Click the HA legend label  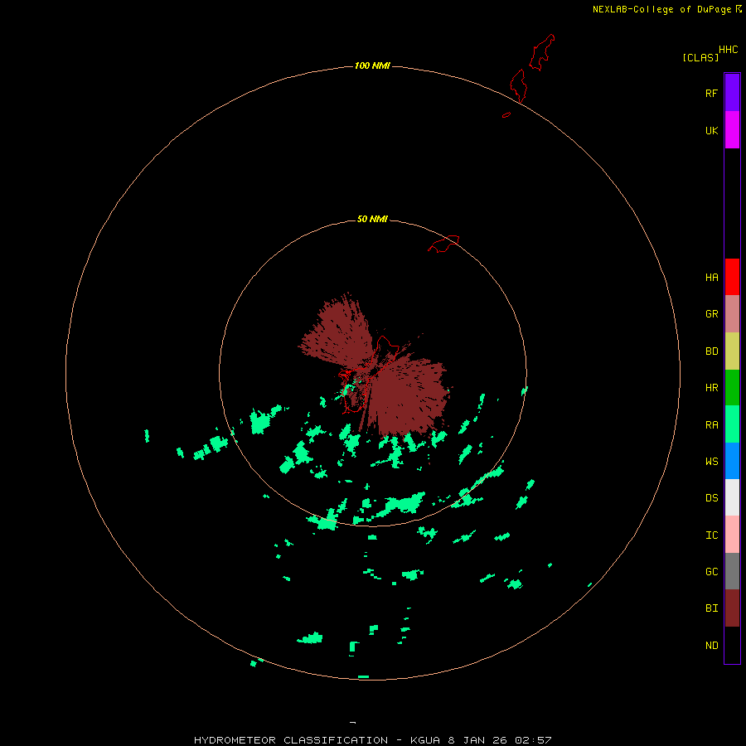[x=711, y=277]
